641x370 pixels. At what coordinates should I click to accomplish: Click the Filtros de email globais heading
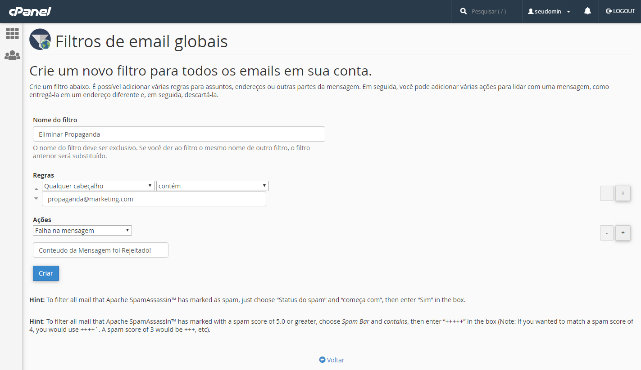[x=141, y=41]
